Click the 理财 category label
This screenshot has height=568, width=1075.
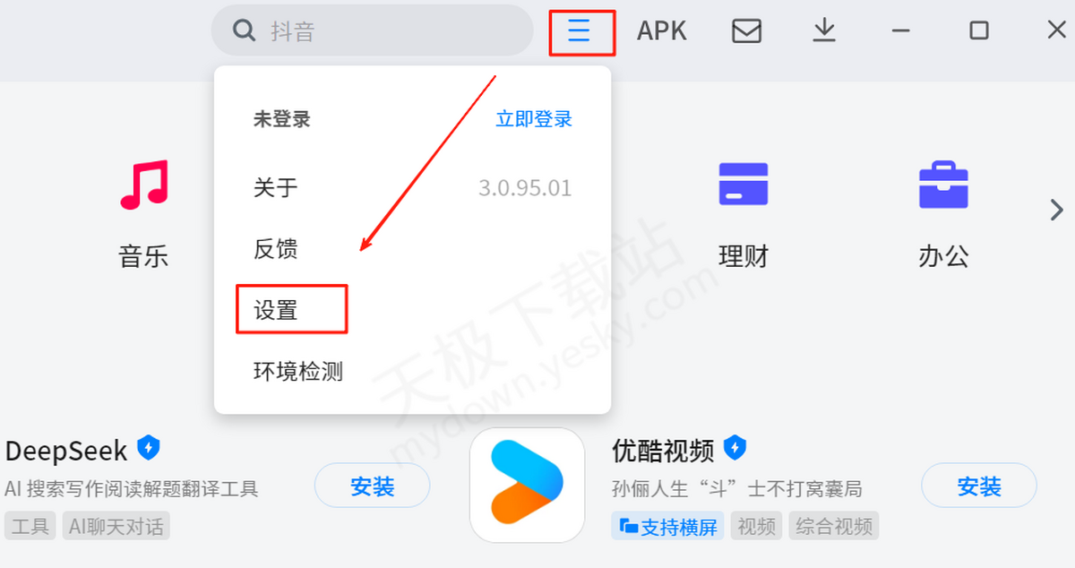(744, 257)
